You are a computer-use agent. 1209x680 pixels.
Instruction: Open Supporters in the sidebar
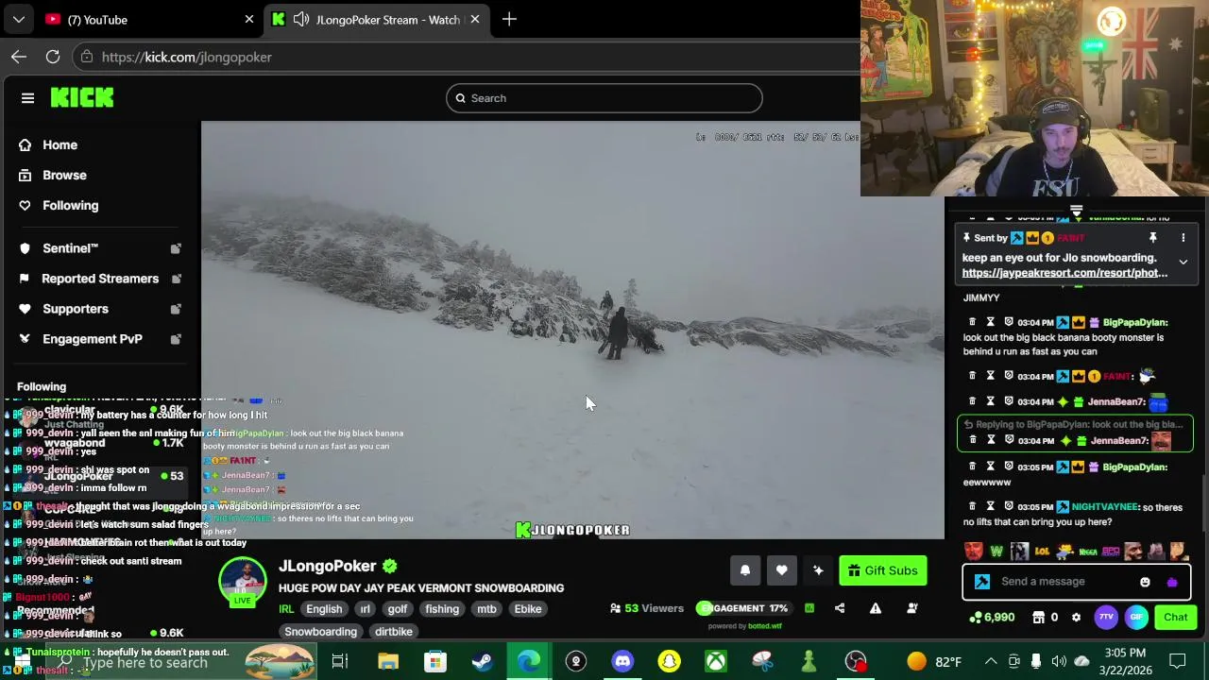[75, 309]
